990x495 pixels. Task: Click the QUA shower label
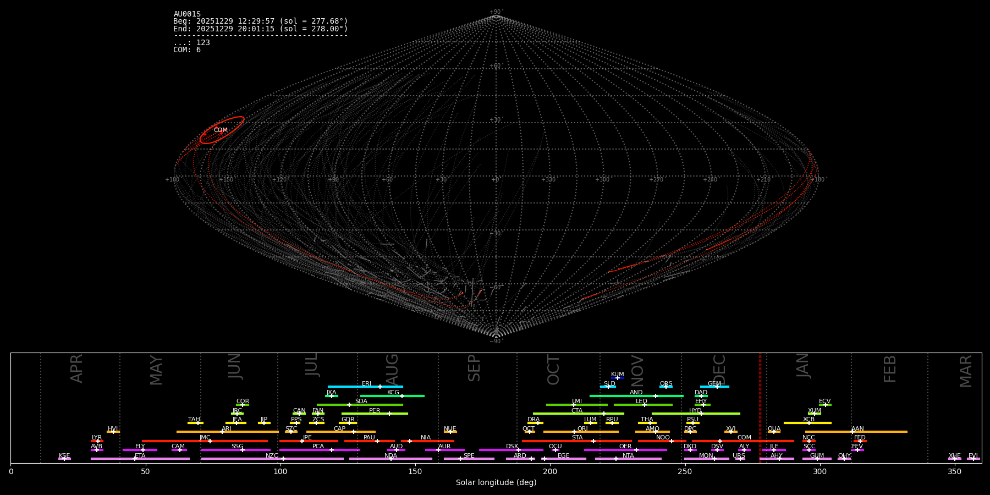click(774, 428)
